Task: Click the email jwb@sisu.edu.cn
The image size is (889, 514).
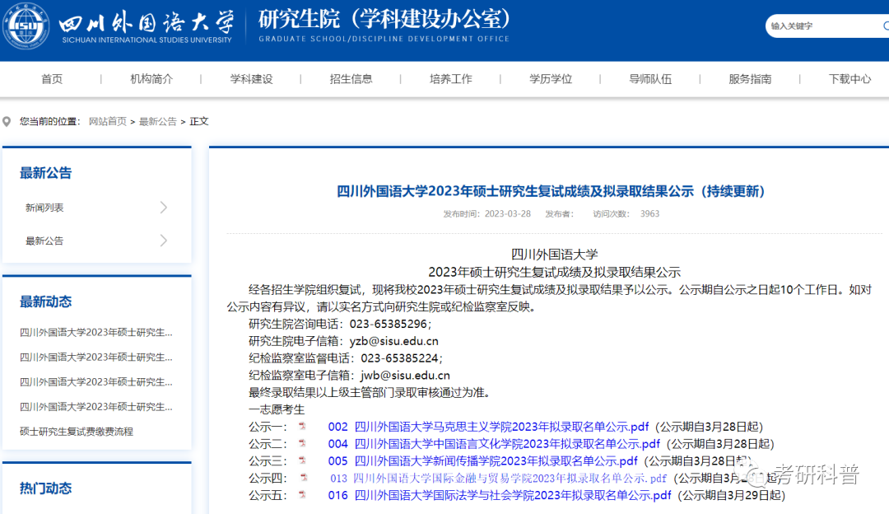Action: click(405, 375)
